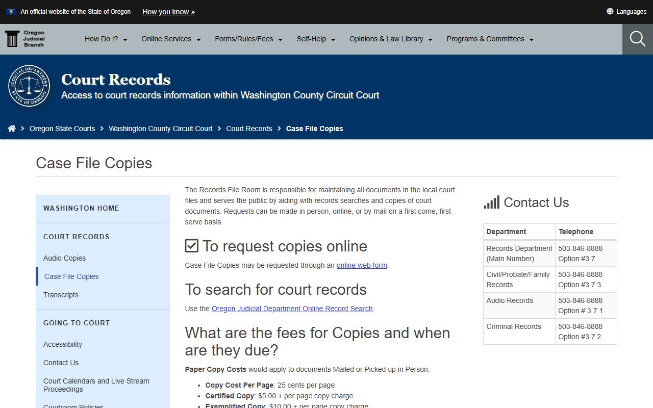
Task: Open Transcripts sidebar item
Action: (x=61, y=295)
